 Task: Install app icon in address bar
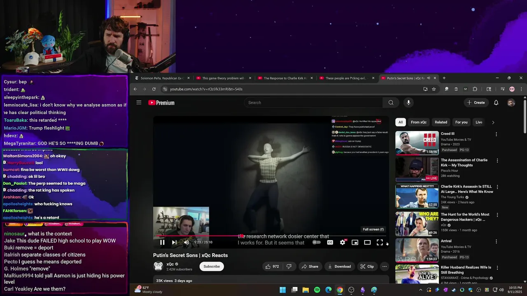tap(425, 89)
